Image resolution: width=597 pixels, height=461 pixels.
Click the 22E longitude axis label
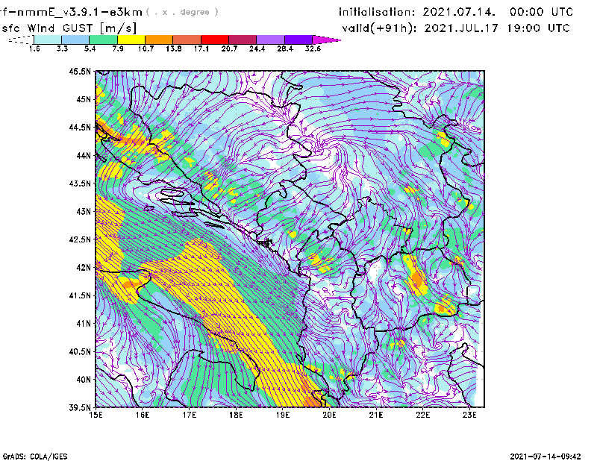pos(423,415)
